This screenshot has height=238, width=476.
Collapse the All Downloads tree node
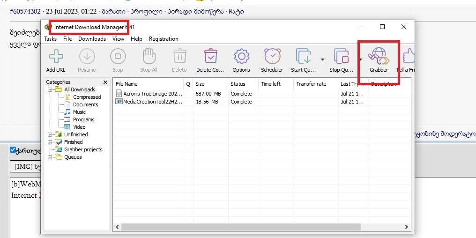(50, 89)
